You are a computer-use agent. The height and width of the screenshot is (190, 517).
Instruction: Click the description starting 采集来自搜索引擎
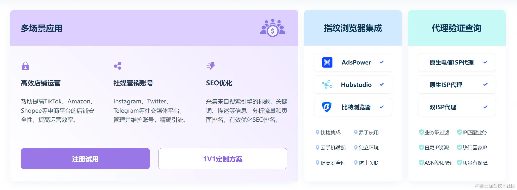click(x=247, y=110)
